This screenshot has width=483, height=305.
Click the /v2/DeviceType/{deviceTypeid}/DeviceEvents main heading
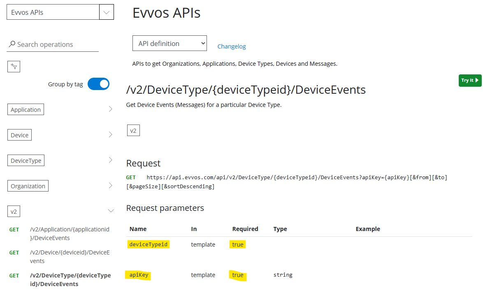246,90
